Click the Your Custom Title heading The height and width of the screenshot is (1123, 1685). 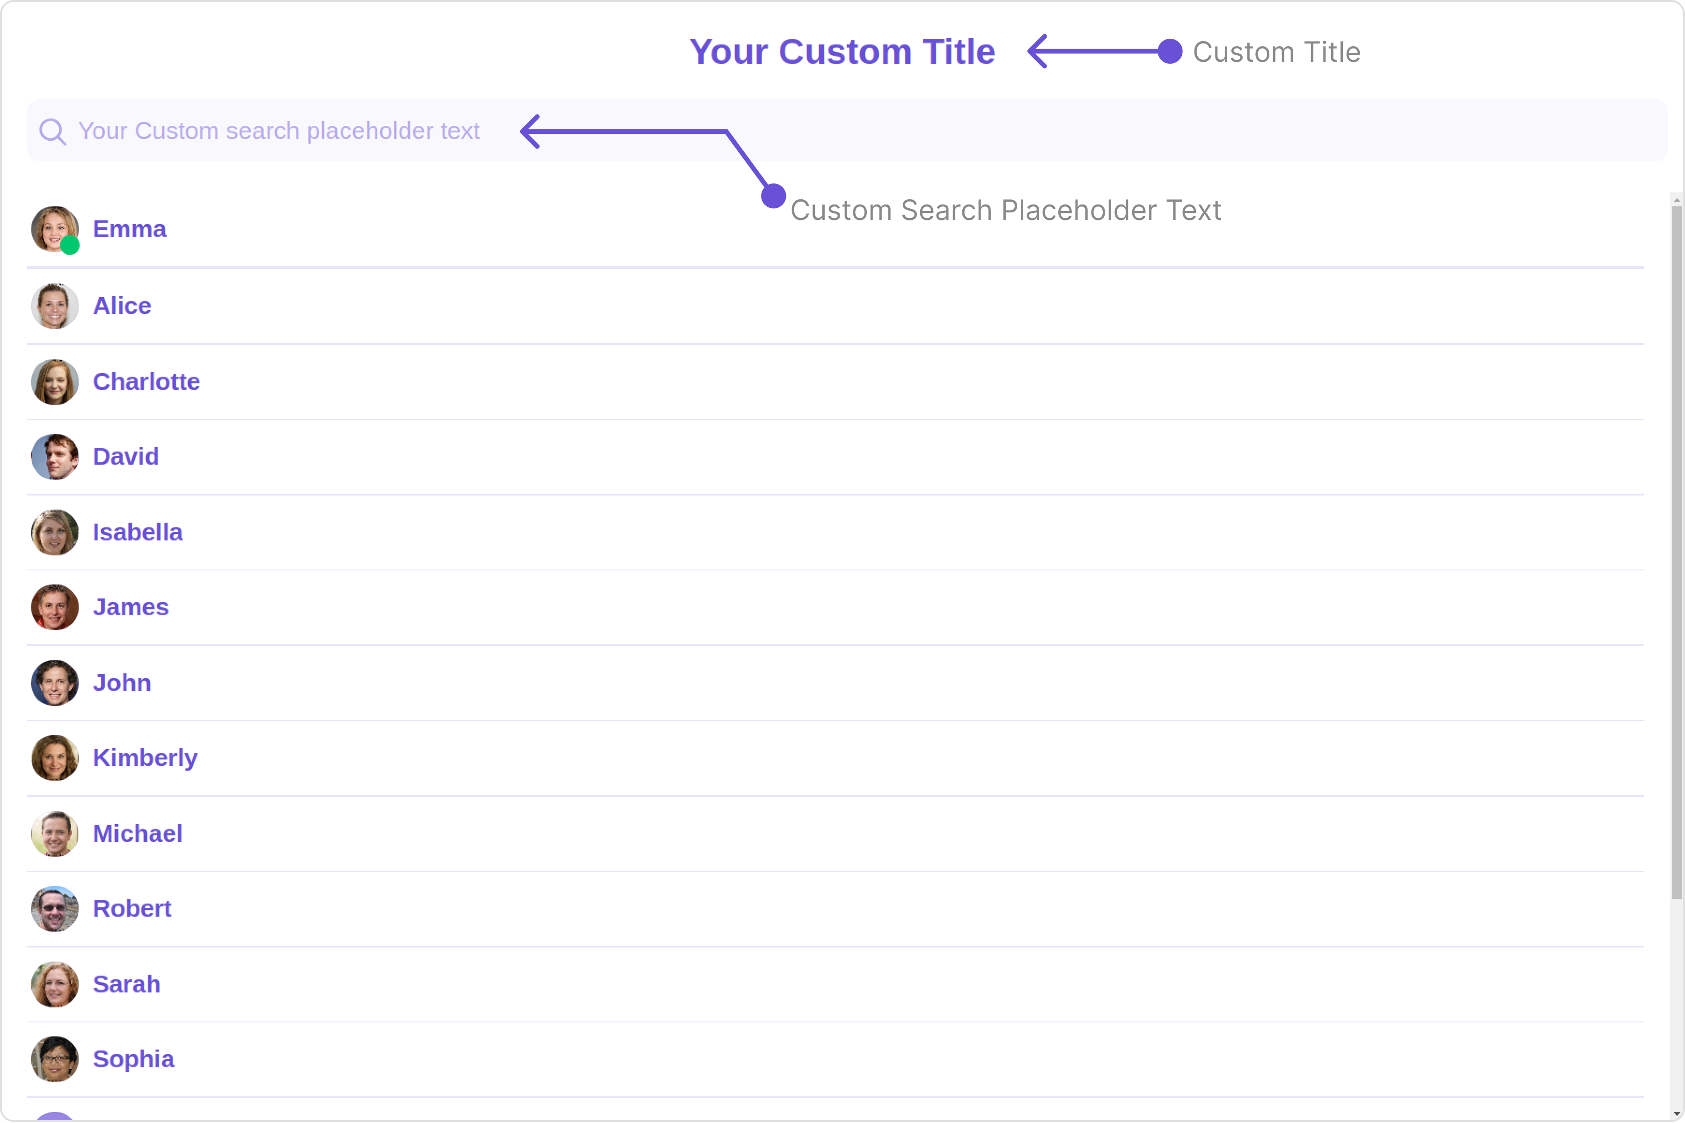pyautogui.click(x=842, y=51)
